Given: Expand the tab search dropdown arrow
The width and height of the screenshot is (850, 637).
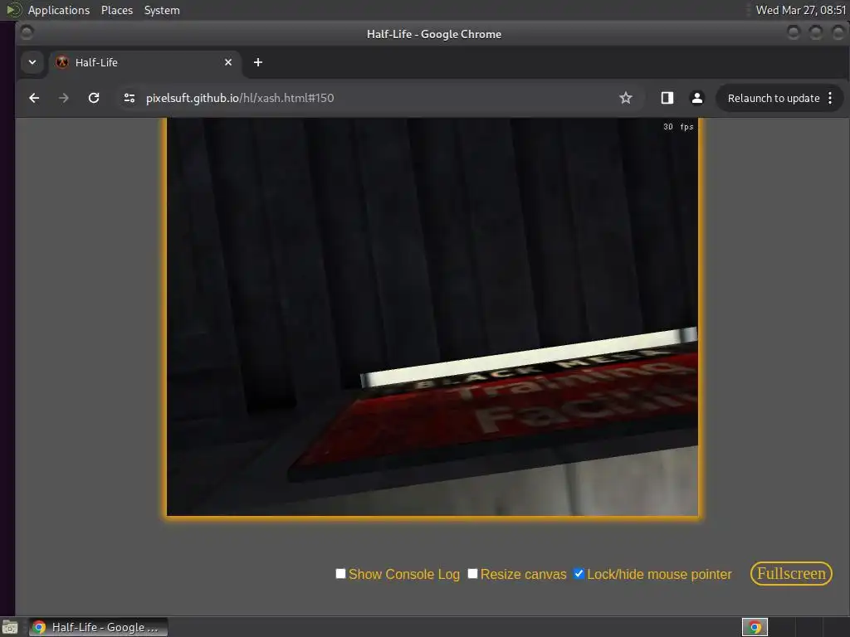Looking at the screenshot, I should tap(32, 62).
